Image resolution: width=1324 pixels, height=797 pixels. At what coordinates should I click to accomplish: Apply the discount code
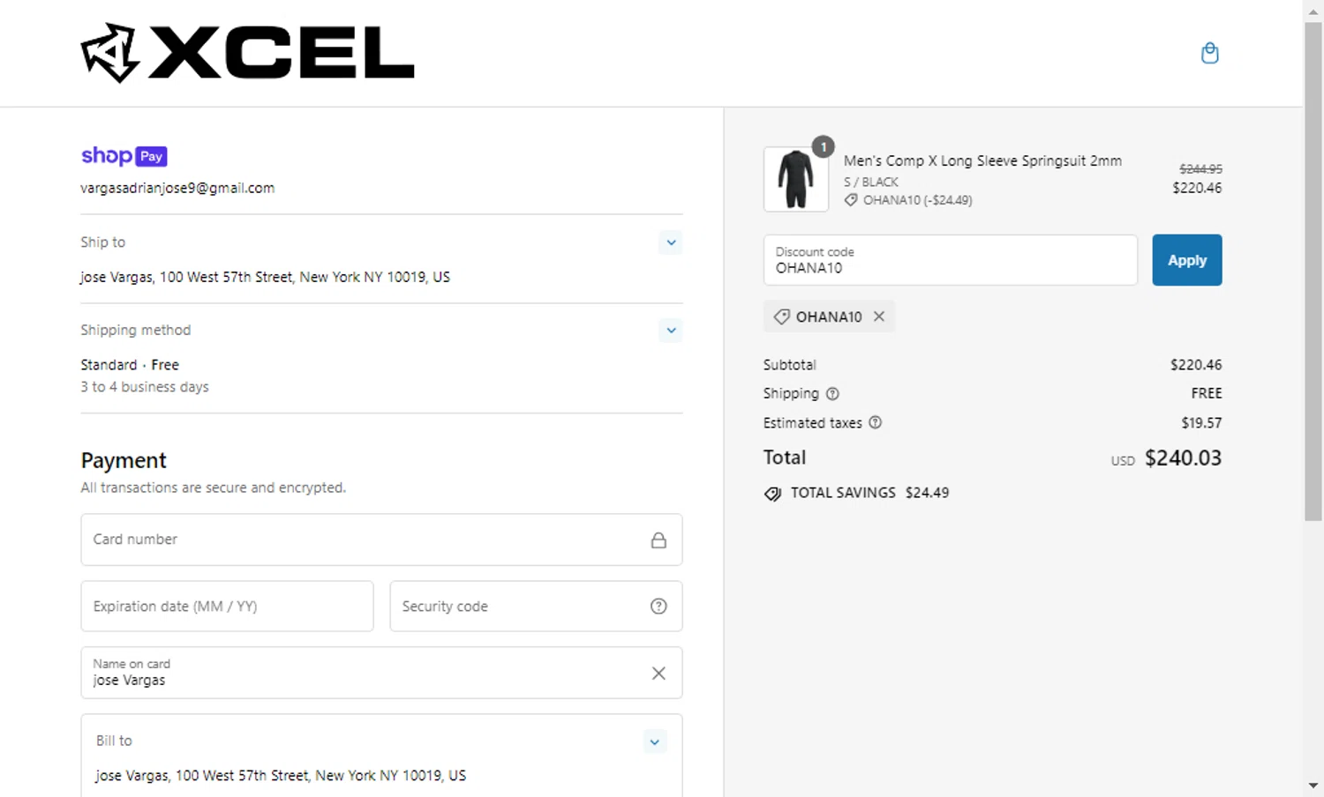pos(1186,260)
